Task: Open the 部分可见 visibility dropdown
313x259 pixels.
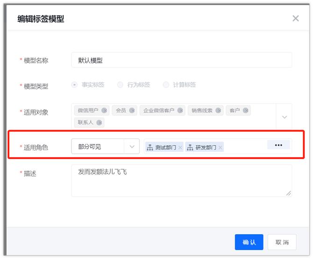Action: pyautogui.click(x=105, y=146)
